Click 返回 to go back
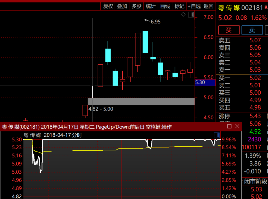The image size is (268, 199). [x=208, y=6]
